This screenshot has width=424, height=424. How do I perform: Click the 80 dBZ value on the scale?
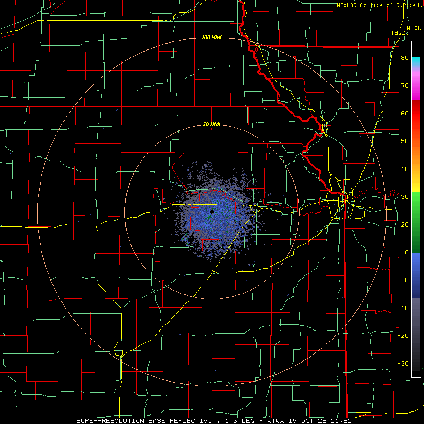405,58
